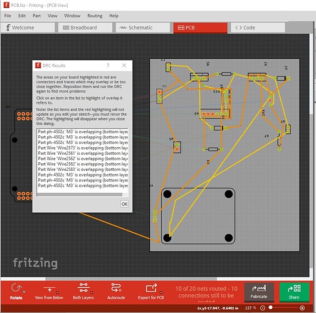This screenshot has height=313, width=316.
Task: Click the View from Below icon
Action: pos(49,289)
